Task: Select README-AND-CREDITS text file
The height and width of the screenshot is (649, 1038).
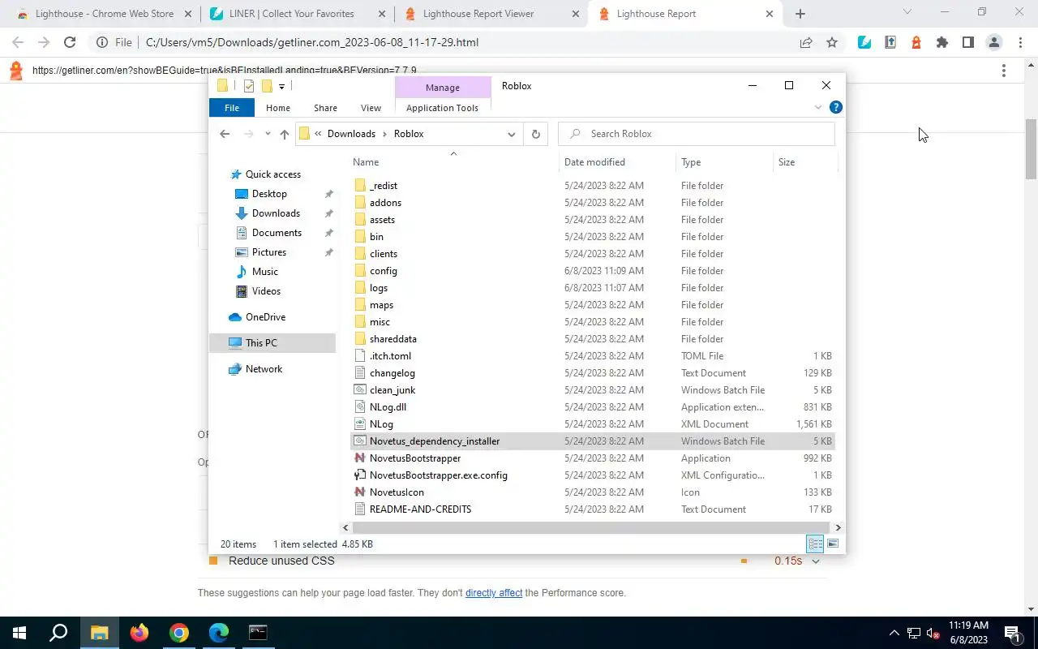Action: click(420, 509)
